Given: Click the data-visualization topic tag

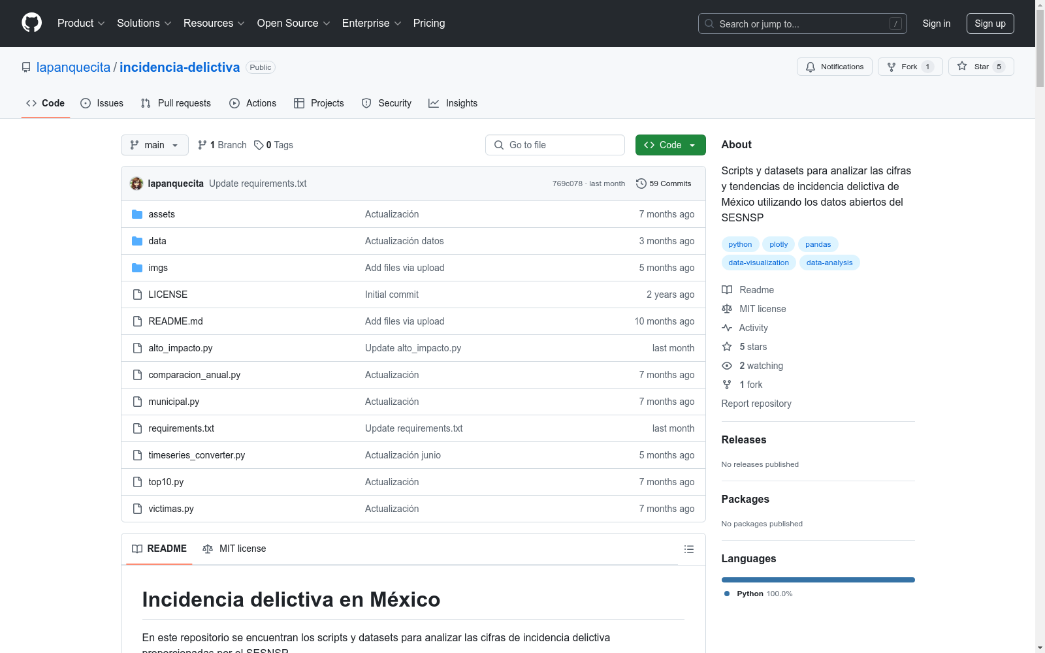Looking at the screenshot, I should (x=758, y=263).
